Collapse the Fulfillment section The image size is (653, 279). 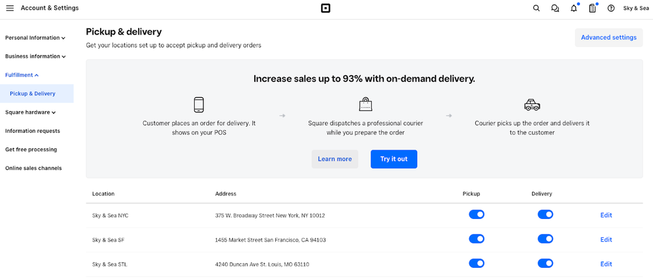(22, 75)
